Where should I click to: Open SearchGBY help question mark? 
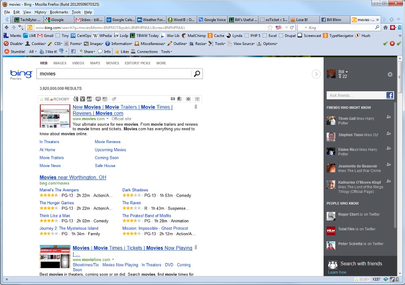(197, 99)
